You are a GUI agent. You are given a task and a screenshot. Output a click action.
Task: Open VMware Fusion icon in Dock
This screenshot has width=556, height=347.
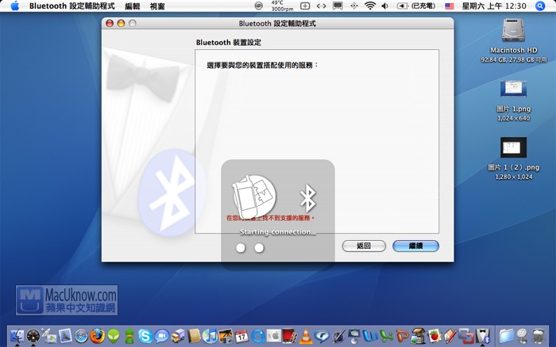click(x=466, y=336)
